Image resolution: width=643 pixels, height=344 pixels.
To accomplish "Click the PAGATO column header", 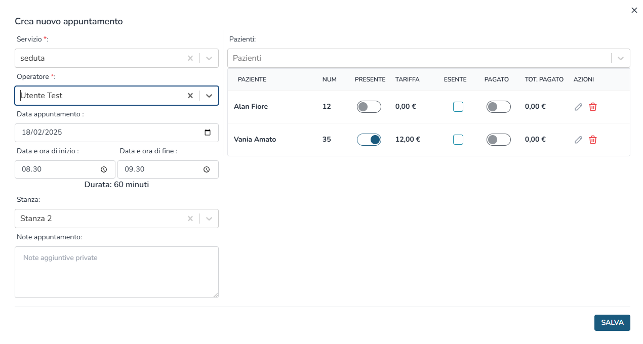I will (497, 79).
